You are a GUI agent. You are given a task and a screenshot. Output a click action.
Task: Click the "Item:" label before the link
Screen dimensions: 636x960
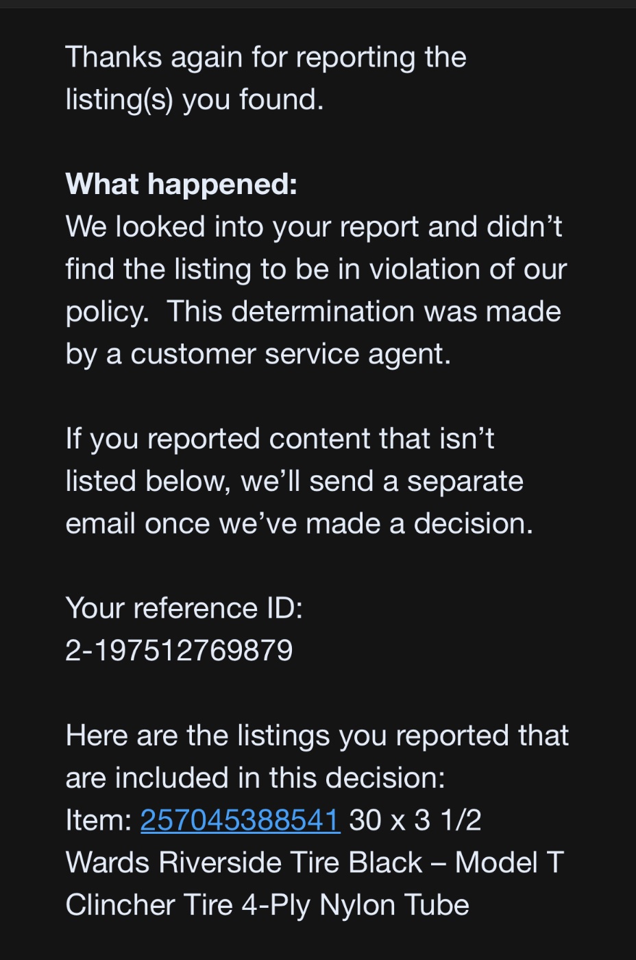tap(99, 820)
